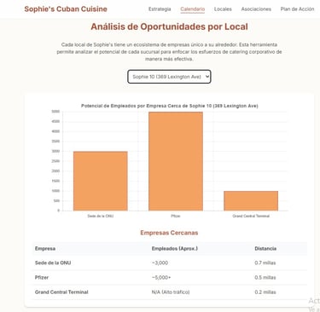Click the ~3,000 employees cell

point(160,263)
